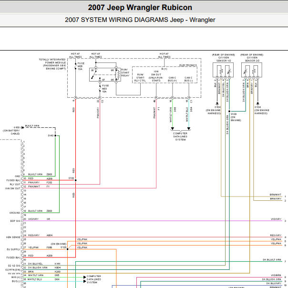The height and width of the screenshot is (288, 288).
Task: Select the "VIO/GRY" wire label at pin 20
Action: (x=33, y=219)
